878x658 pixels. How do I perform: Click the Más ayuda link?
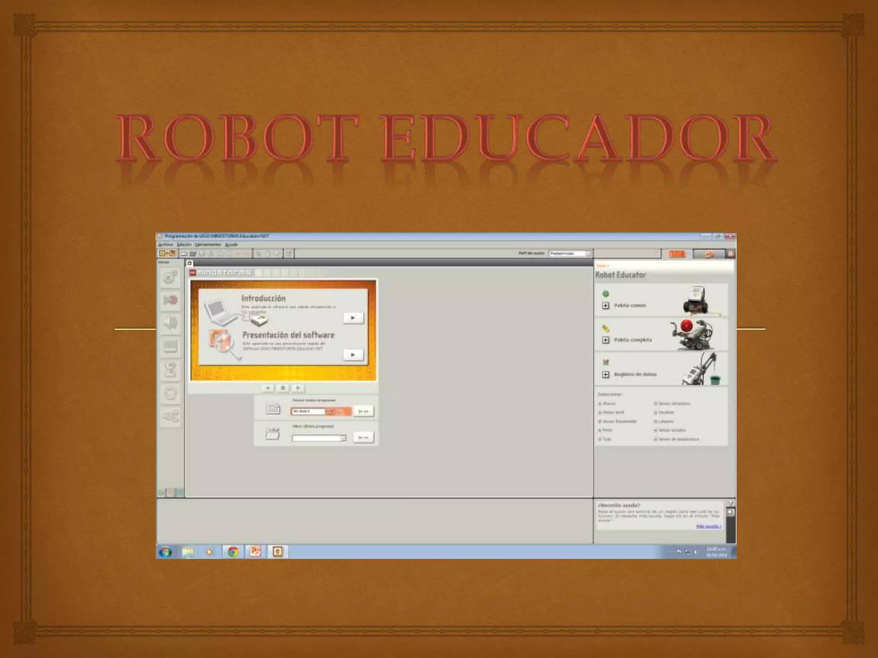708,526
